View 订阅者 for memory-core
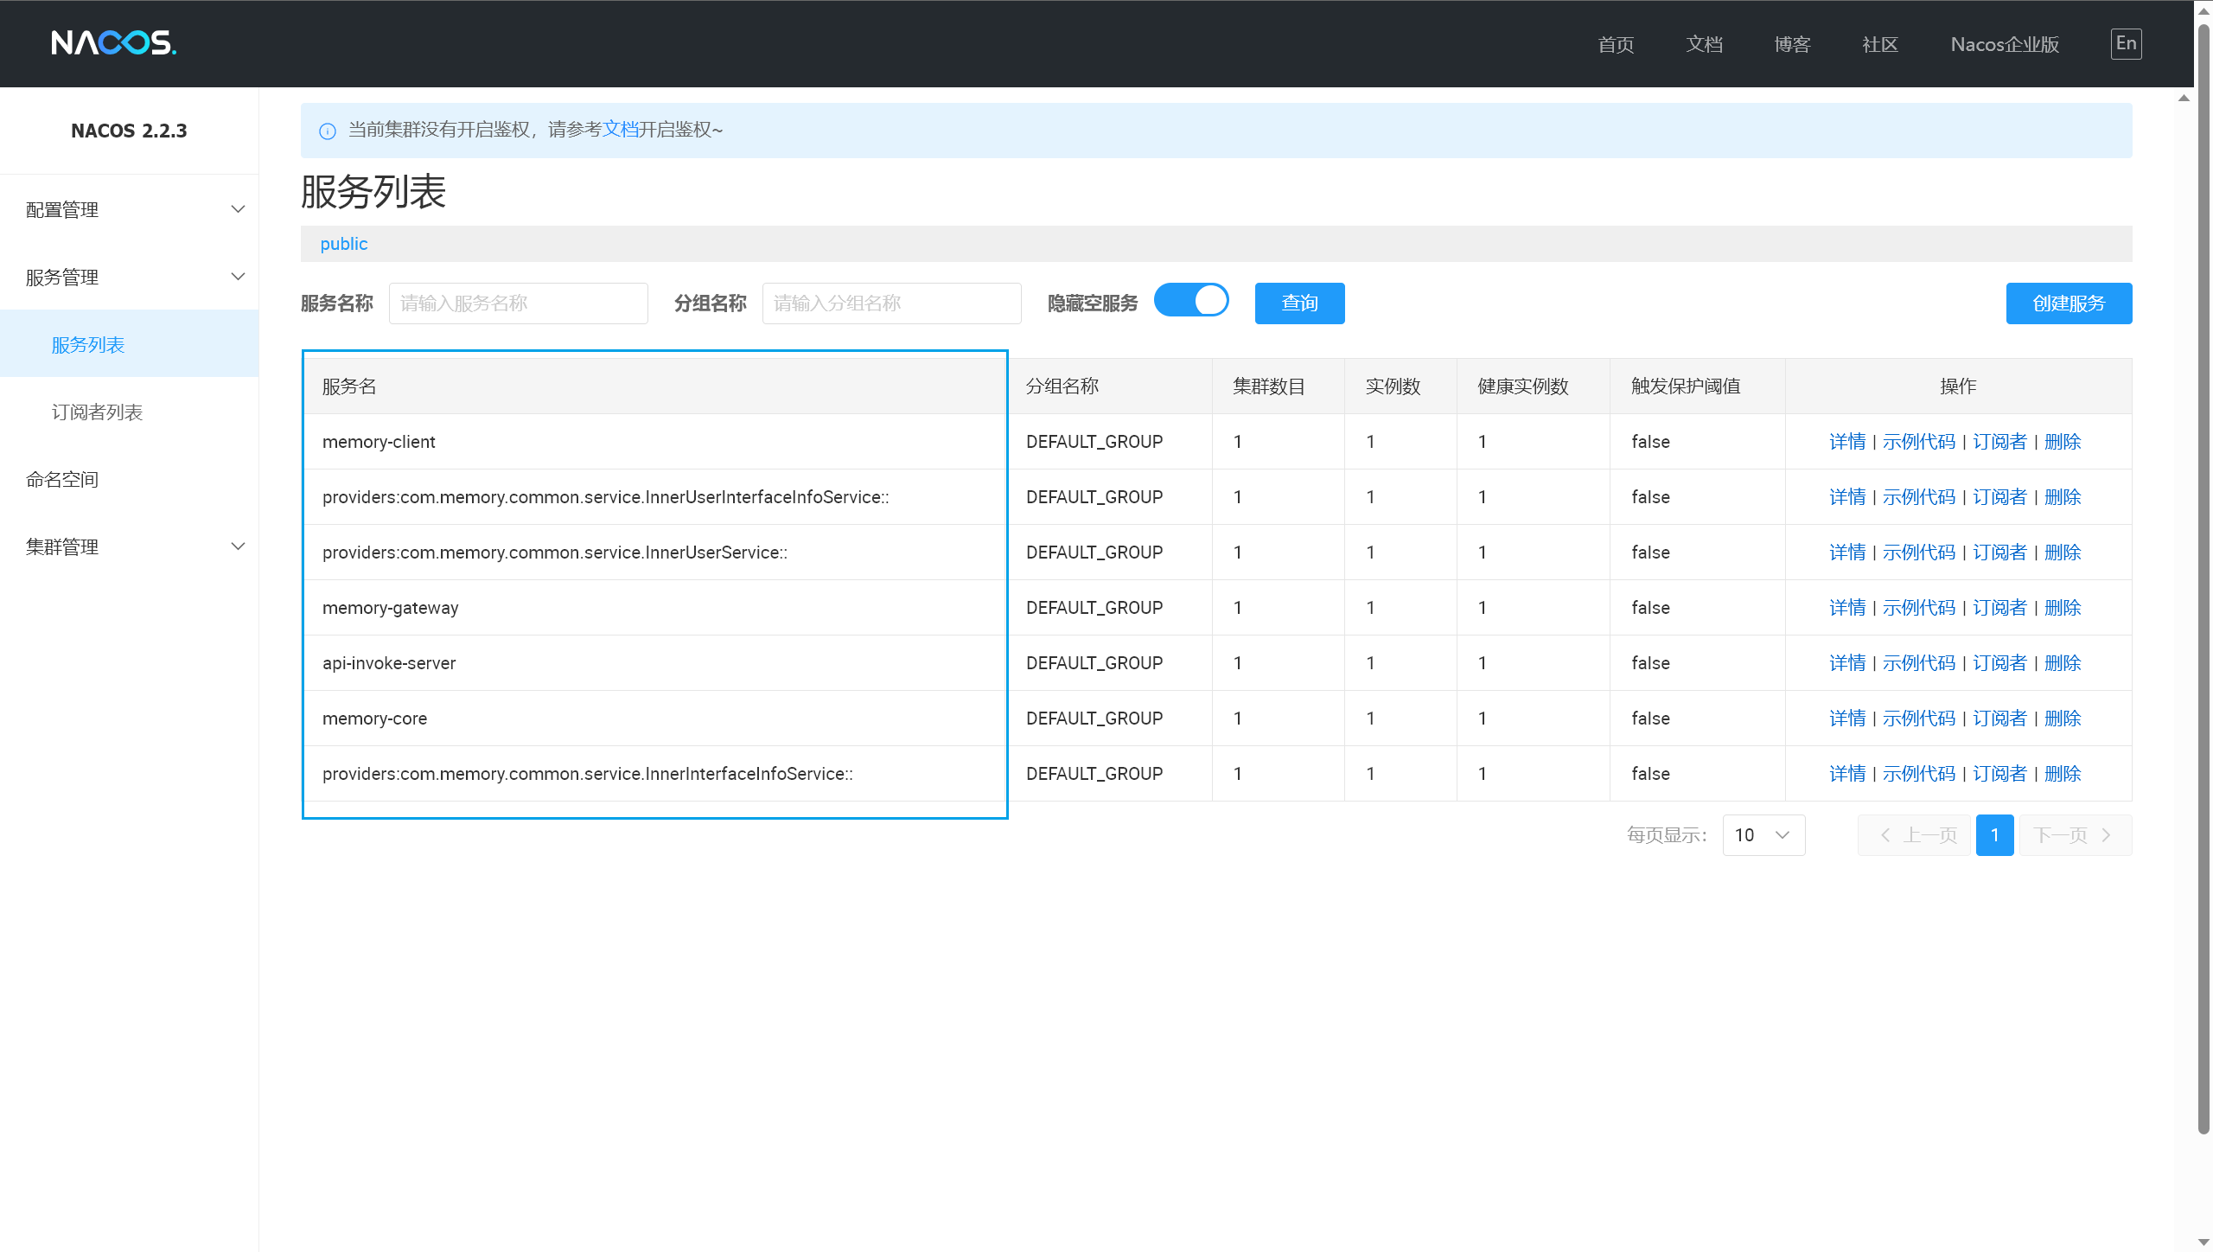 click(1999, 719)
